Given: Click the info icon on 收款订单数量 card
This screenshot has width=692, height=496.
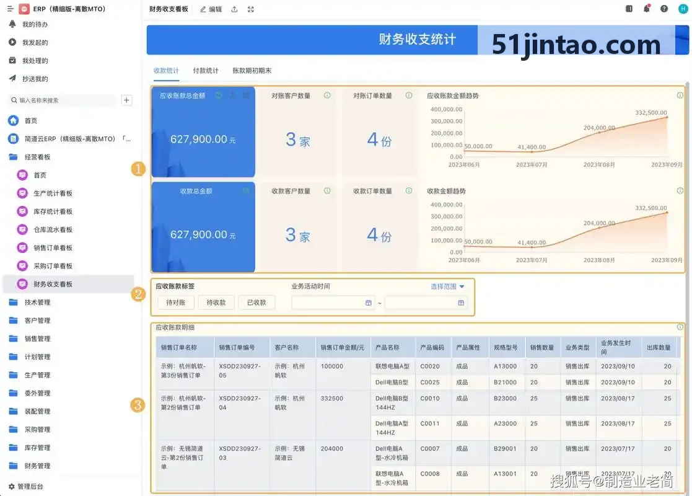Looking at the screenshot, I should pyautogui.click(x=409, y=191).
